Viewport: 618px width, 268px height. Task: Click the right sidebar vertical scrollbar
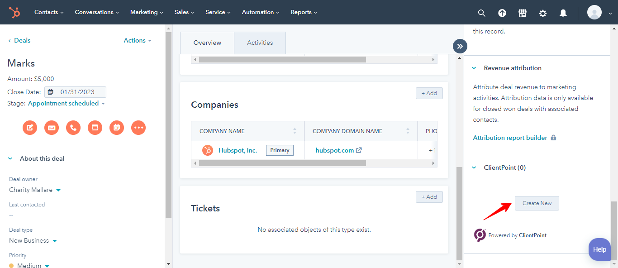coord(614,231)
